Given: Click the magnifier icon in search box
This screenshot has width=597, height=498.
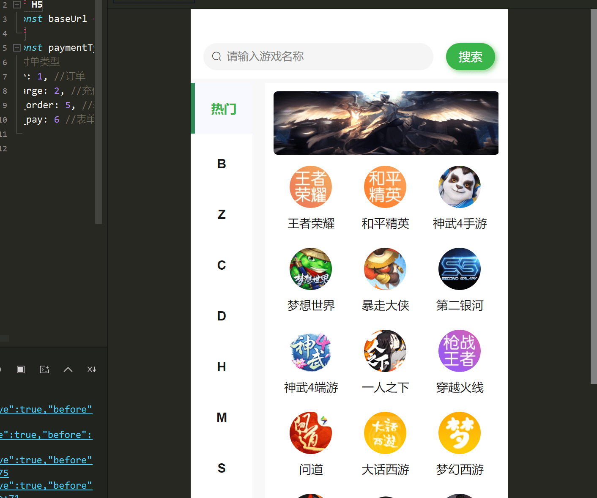Looking at the screenshot, I should (x=216, y=56).
